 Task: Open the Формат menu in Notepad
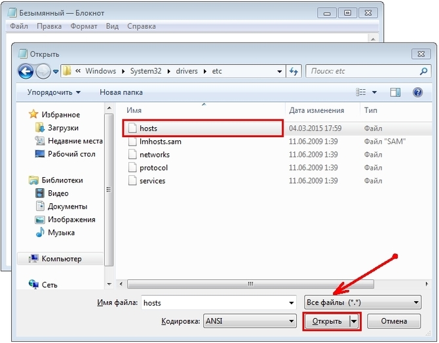[84, 26]
